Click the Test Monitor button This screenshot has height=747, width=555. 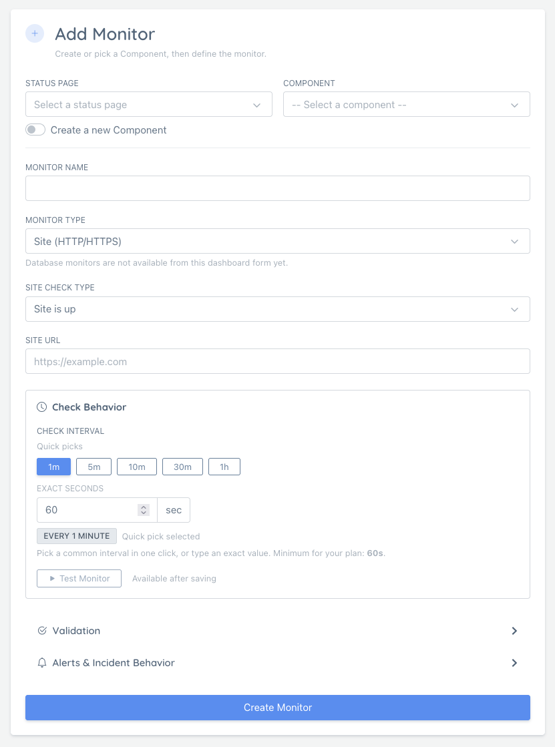coord(79,578)
